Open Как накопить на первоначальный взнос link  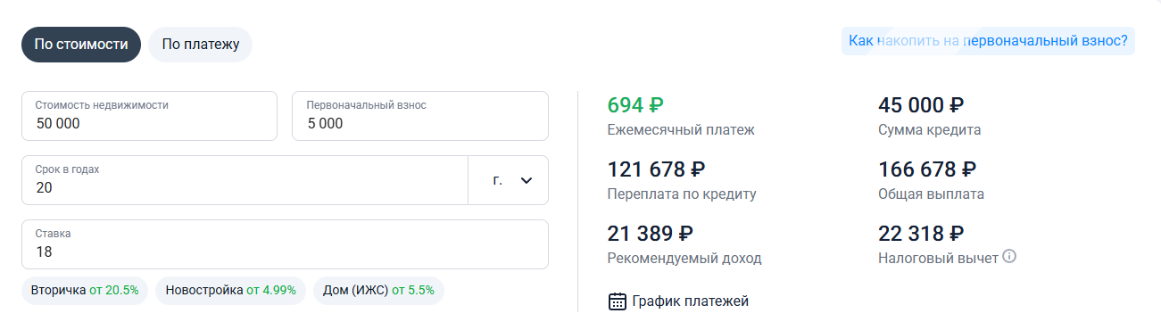point(988,41)
